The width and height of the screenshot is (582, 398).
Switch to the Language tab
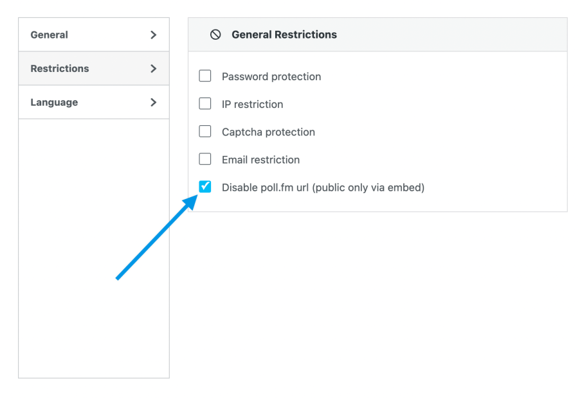pyautogui.click(x=54, y=102)
